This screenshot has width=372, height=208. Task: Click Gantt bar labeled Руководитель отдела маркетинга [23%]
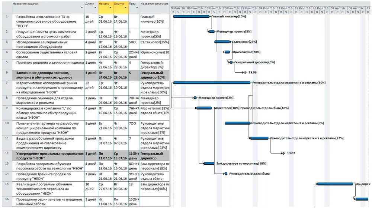pyautogui.click(x=259, y=138)
